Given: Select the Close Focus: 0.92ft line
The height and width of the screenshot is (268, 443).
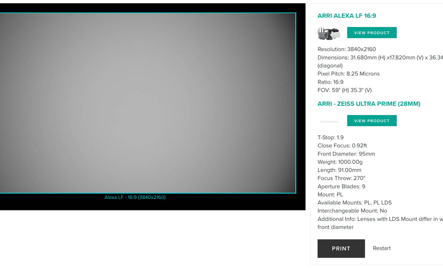Looking at the screenshot, I should tap(342, 146).
